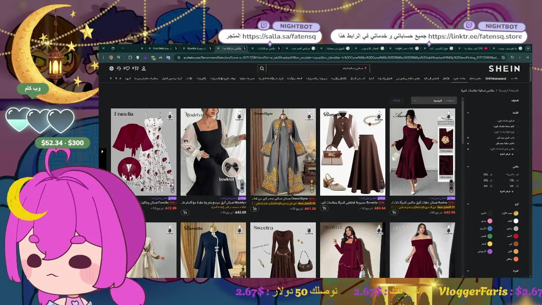Collapse the size filter section
The height and width of the screenshot is (305, 542).
(468, 167)
